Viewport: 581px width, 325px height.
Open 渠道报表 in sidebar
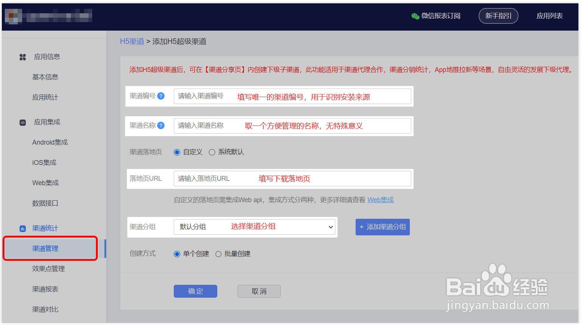(45, 289)
